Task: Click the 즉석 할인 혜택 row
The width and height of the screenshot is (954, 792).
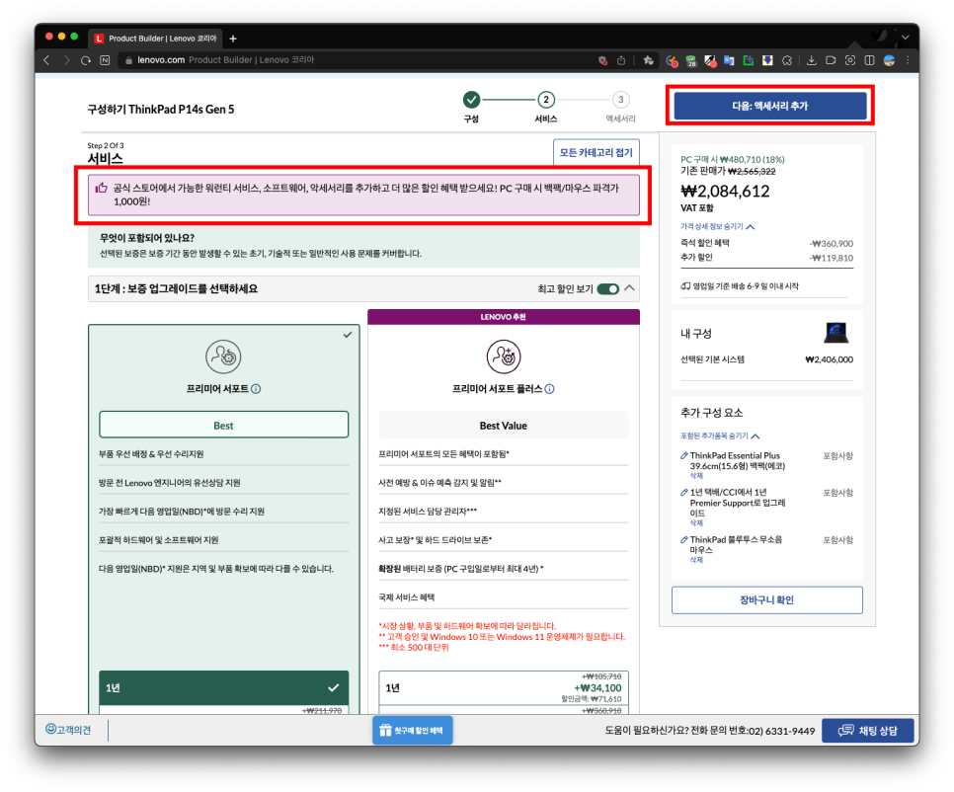Action: coord(766,243)
